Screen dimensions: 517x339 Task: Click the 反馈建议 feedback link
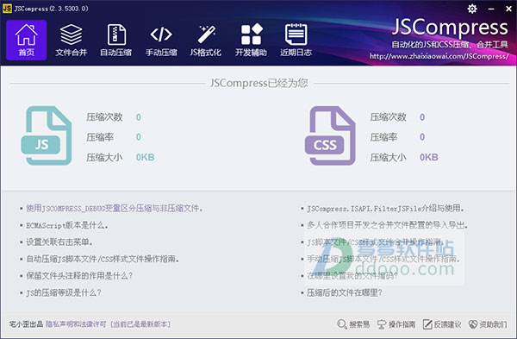click(442, 324)
